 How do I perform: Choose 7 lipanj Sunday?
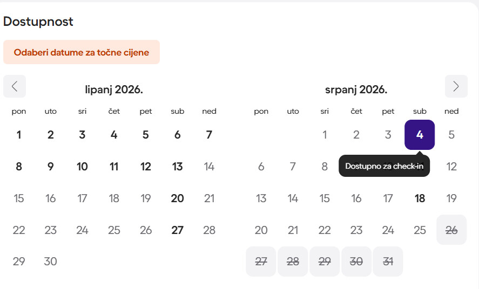click(x=209, y=135)
